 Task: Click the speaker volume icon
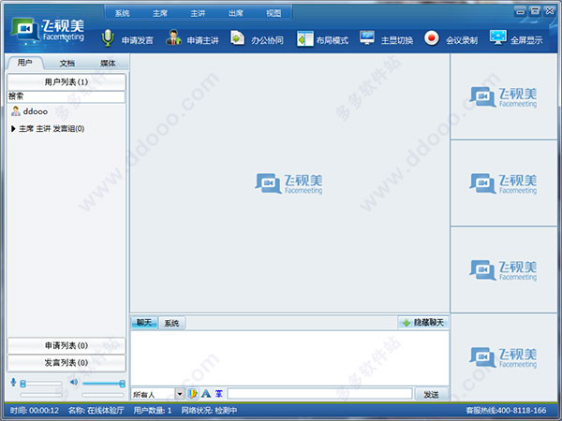pyautogui.click(x=74, y=382)
